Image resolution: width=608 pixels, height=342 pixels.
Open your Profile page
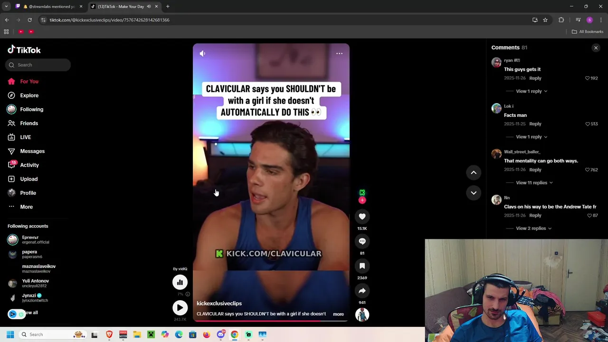[28, 193]
